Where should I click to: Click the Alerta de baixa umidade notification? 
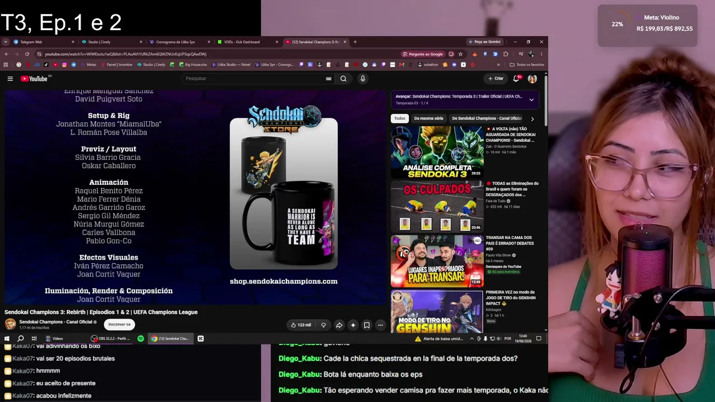(x=439, y=338)
